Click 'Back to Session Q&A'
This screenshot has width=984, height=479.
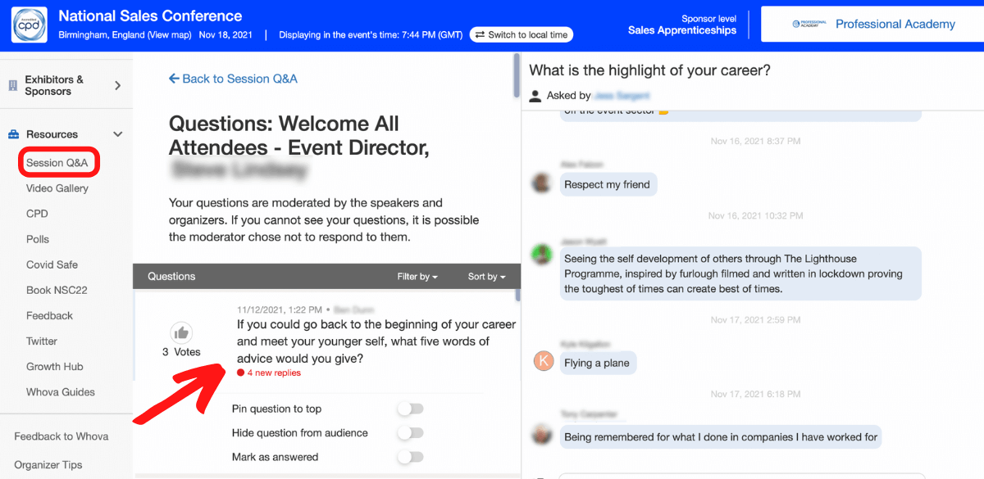coord(232,78)
